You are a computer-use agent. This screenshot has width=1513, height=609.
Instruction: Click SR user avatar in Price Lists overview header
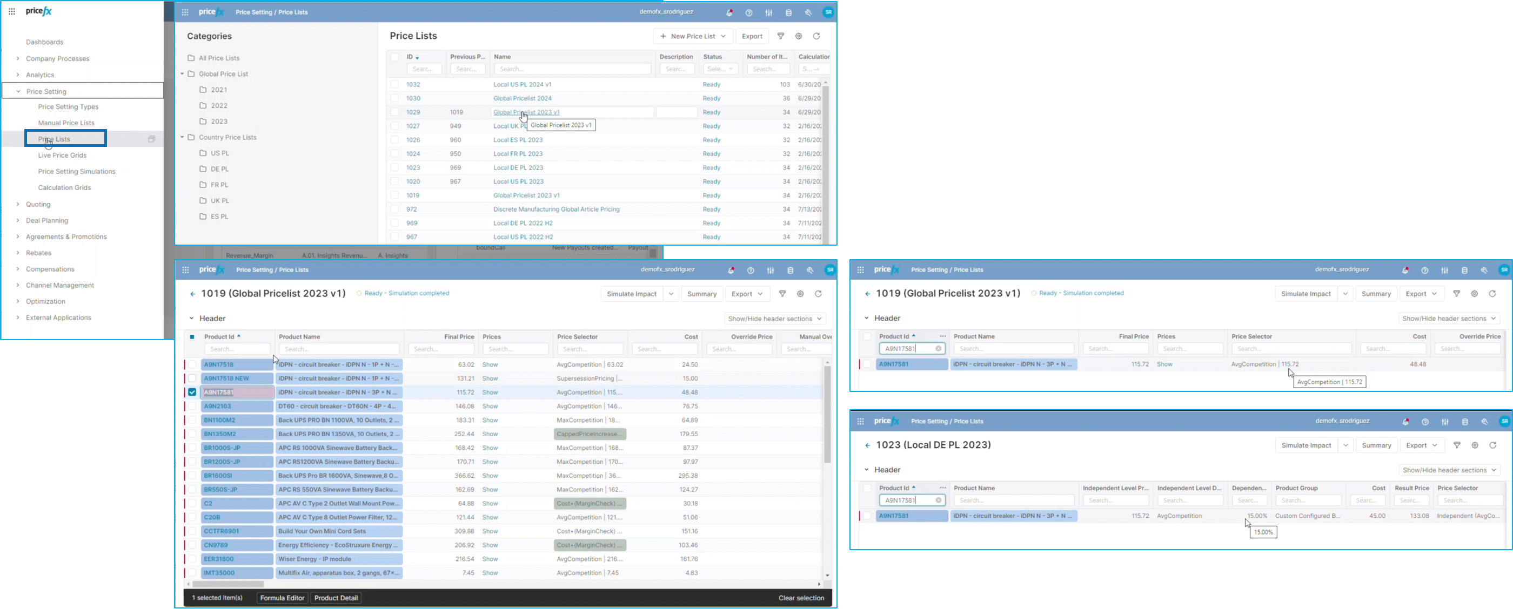828,12
